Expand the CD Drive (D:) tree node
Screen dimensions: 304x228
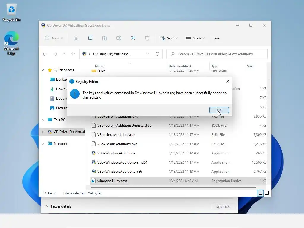[x=43, y=132]
